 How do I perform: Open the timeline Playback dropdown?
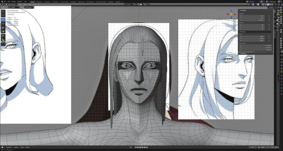(9, 147)
